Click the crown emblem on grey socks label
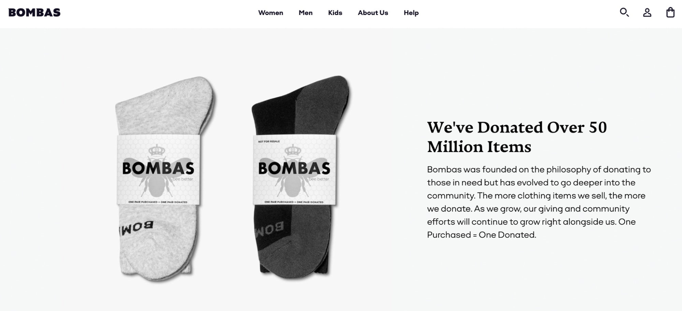The image size is (682, 311). [x=157, y=150]
